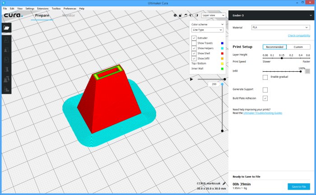Click the 00h 39min print time
Image resolution: width=316 pixels, height=195 pixels.
(x=242, y=184)
